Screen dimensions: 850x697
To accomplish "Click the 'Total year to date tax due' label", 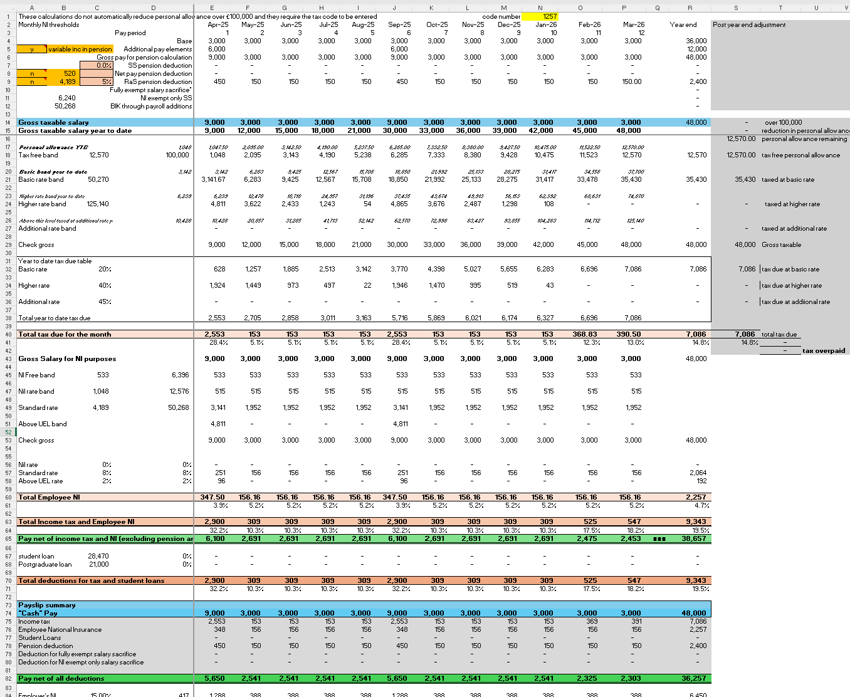I will coord(54,318).
